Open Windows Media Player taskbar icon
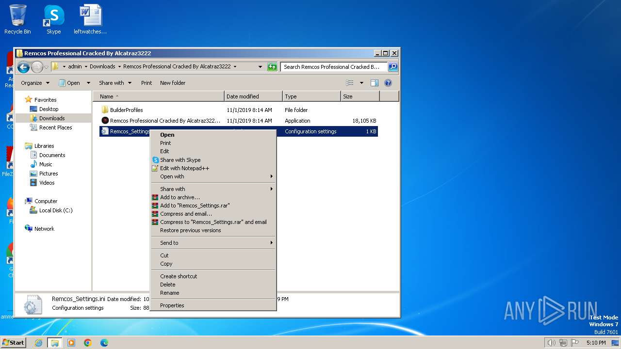 click(x=71, y=343)
